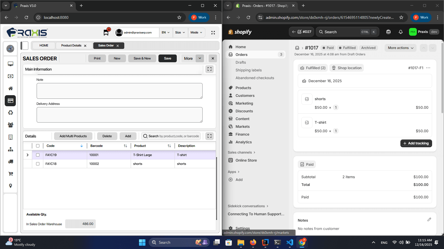This screenshot has height=249, width=444.
Task: Expand Sales channels section in Shopify sidebar
Action: (x=241, y=152)
